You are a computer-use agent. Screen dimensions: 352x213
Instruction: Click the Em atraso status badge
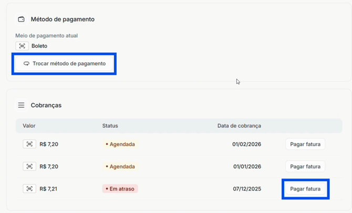pyautogui.click(x=120, y=189)
